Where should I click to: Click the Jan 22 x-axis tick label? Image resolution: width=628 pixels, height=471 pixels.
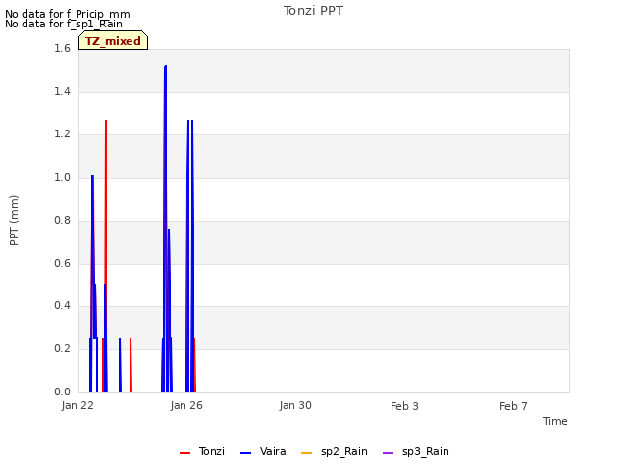click(x=78, y=405)
